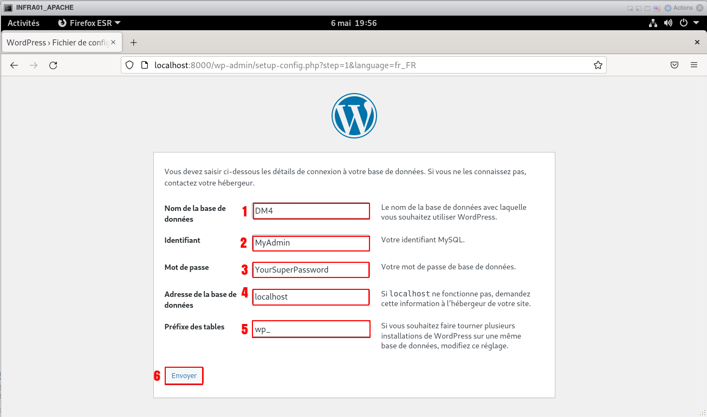Select the WordPress Fichier de config tab
The width and height of the screenshot is (707, 417).
point(57,43)
